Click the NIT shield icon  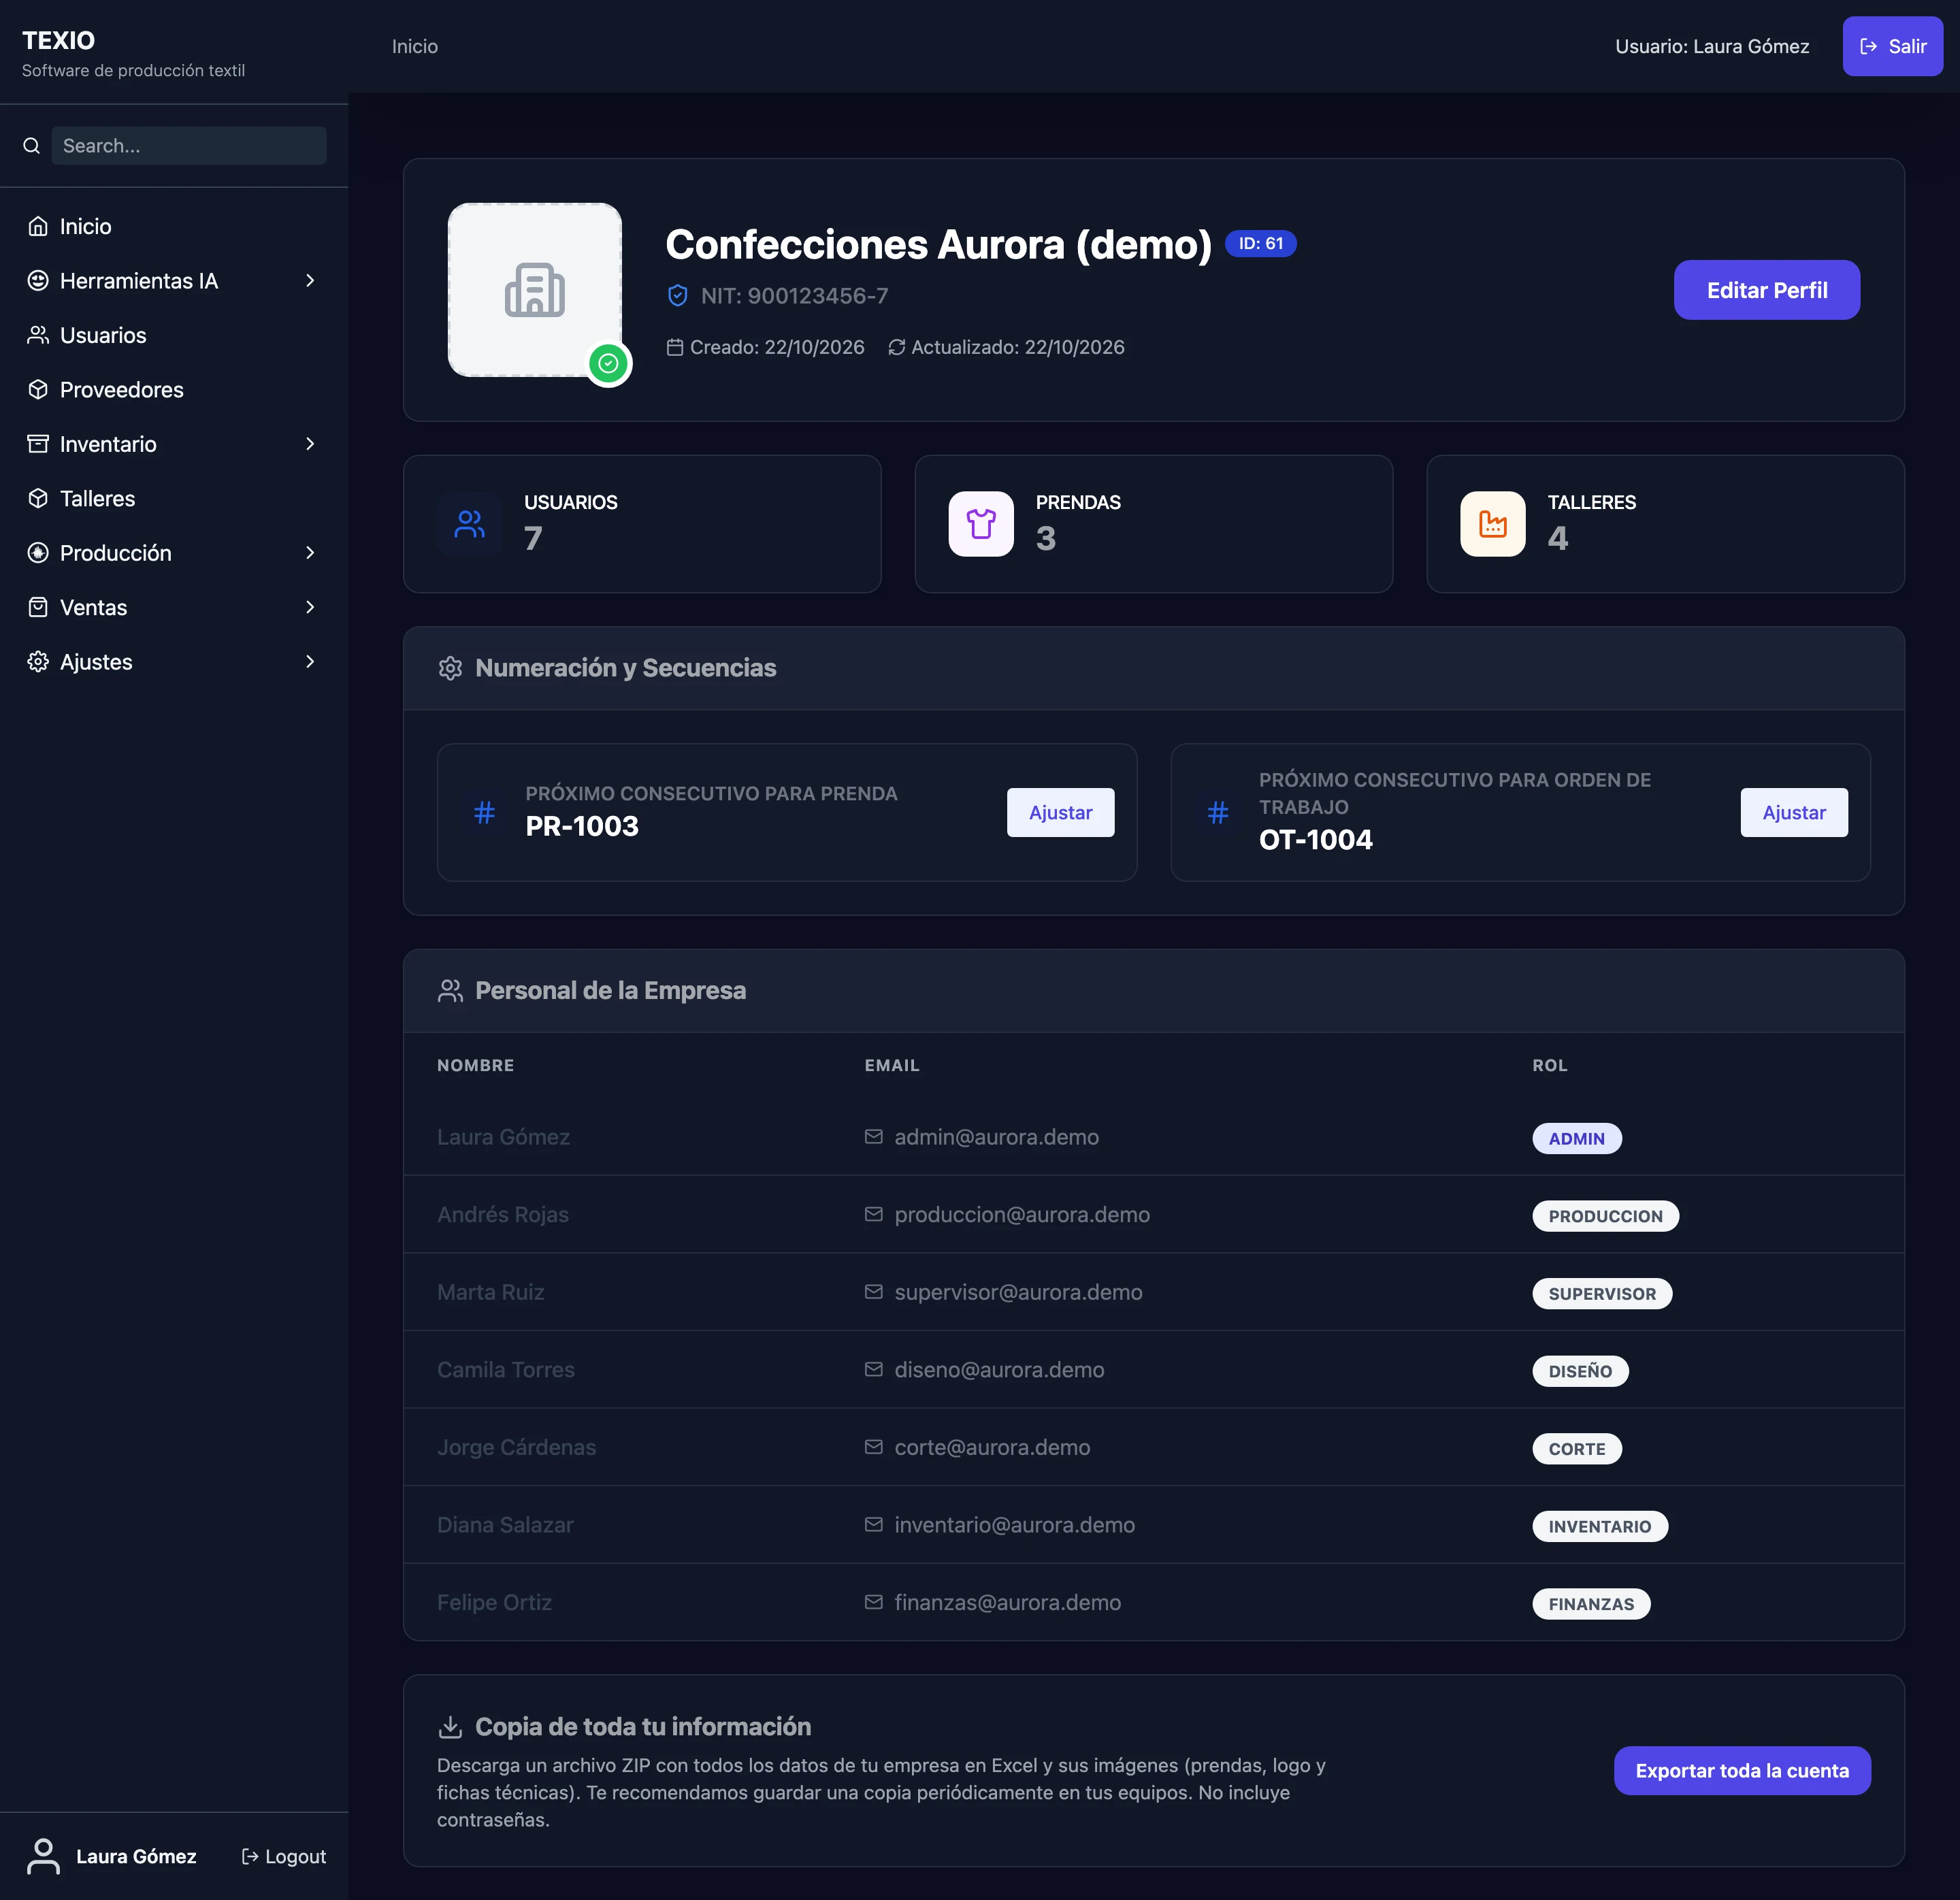[678, 296]
